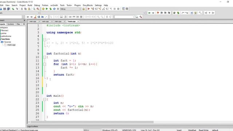
Task: Open dropdown left of the jump arrows
Action: (x=23, y=17)
